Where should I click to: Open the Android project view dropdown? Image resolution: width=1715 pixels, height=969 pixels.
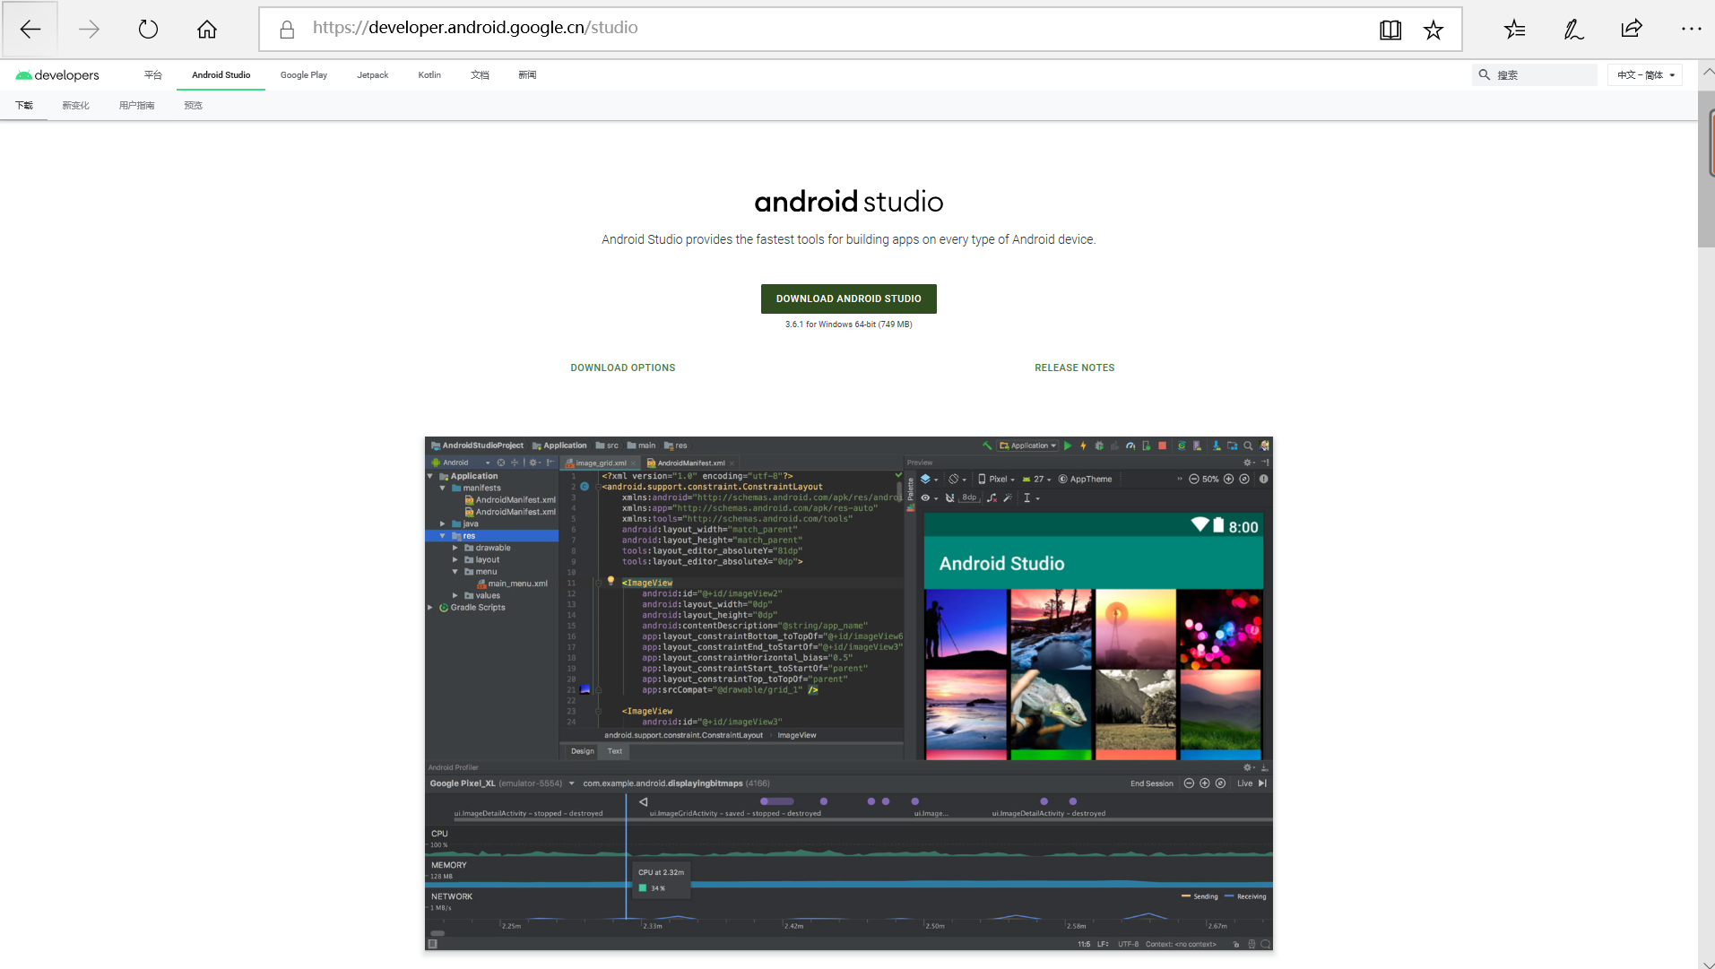coord(461,463)
